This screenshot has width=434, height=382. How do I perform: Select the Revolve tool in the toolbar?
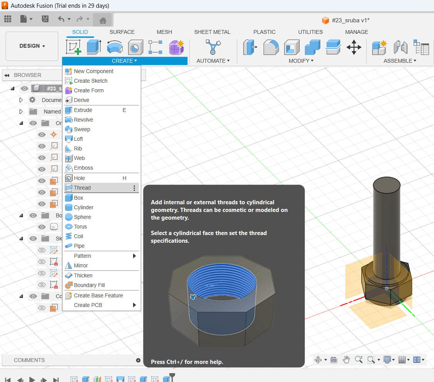(115, 47)
